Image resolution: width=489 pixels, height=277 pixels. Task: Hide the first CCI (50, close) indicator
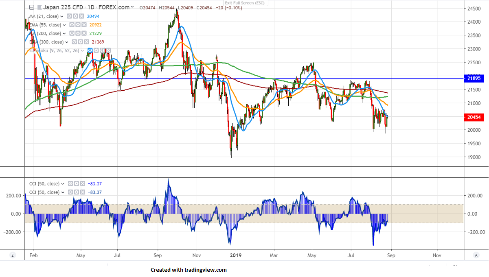point(70,183)
